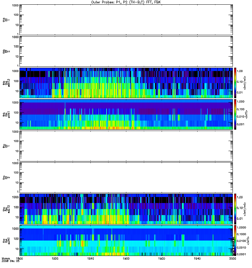Click the 'thb fff 2' y-axis label

point(6,52)
